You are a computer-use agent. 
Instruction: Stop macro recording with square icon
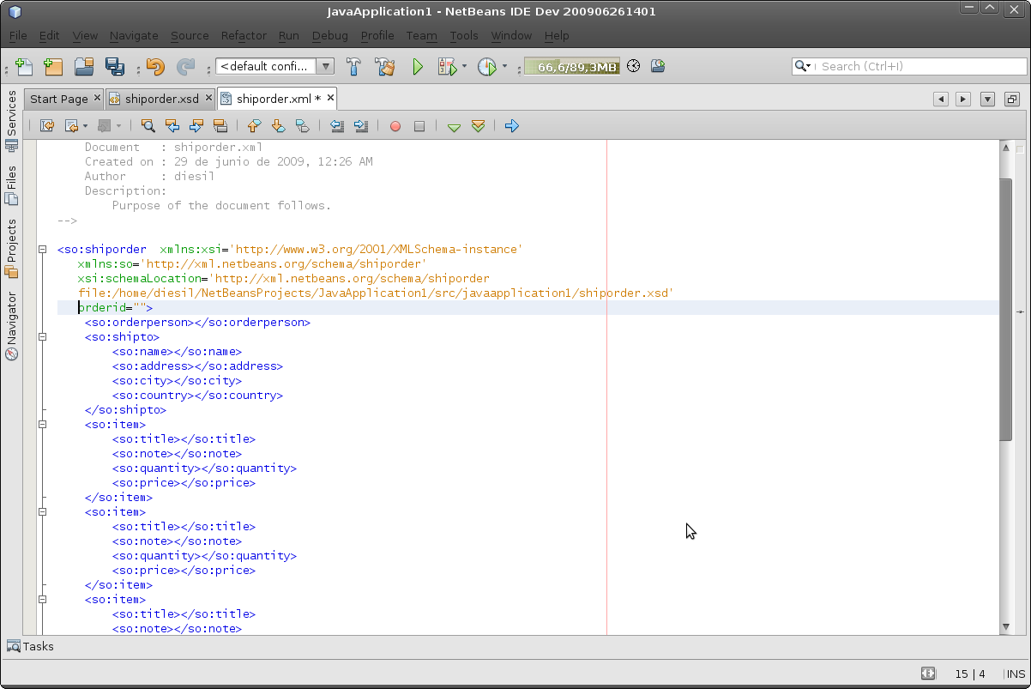419,126
